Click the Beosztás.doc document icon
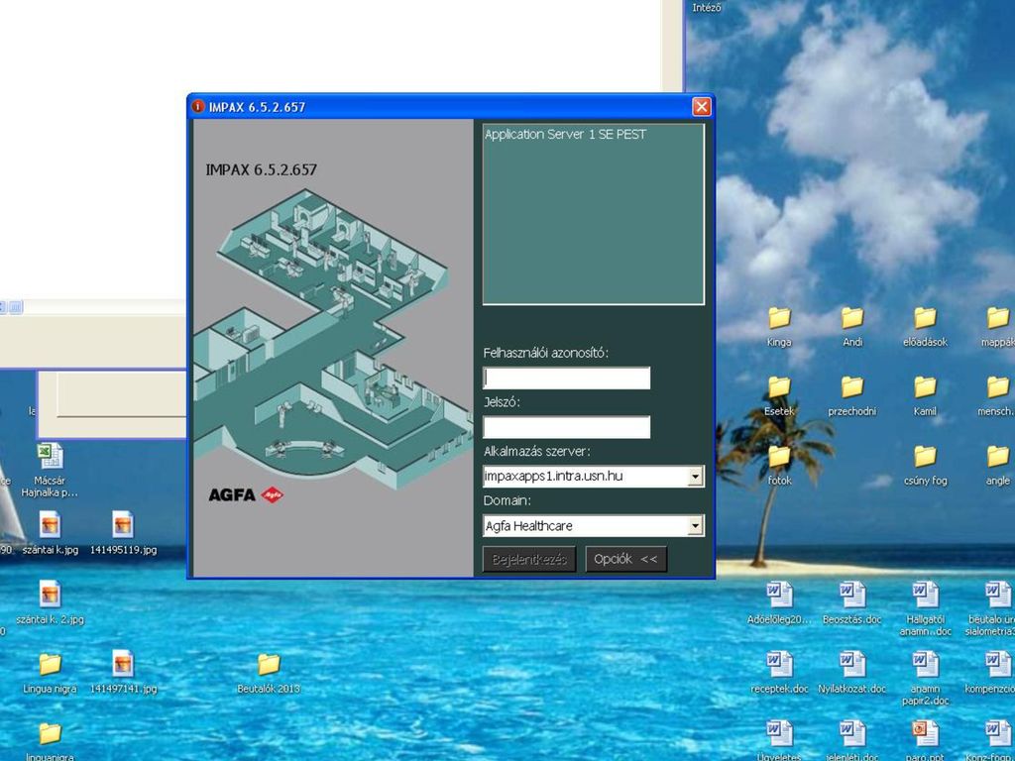 pyautogui.click(x=852, y=595)
